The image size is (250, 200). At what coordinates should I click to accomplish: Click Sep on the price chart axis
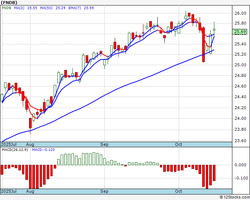point(104,144)
